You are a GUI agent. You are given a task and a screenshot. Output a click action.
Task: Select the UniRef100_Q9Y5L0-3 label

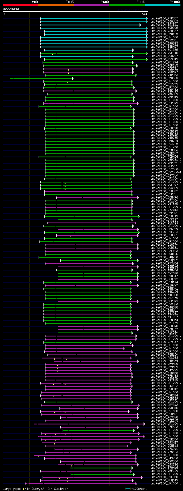click(166, 169)
